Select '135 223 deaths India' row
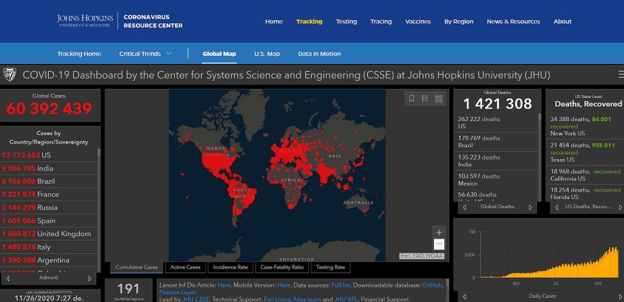This screenshot has height=302, width=624. click(496, 161)
